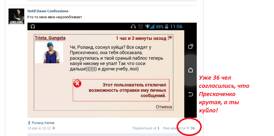Tap the Android back arrow button
This screenshot has height=136, width=274.
click(x=190, y=94)
